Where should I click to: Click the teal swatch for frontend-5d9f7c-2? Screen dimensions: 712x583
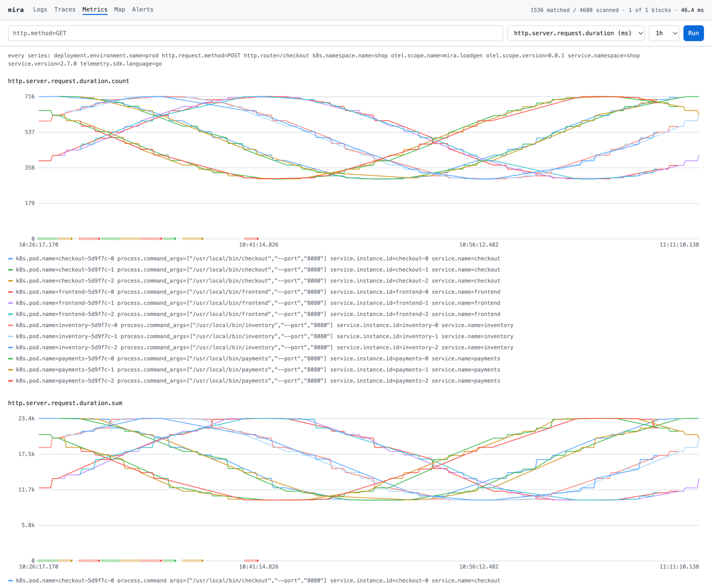(x=10, y=314)
